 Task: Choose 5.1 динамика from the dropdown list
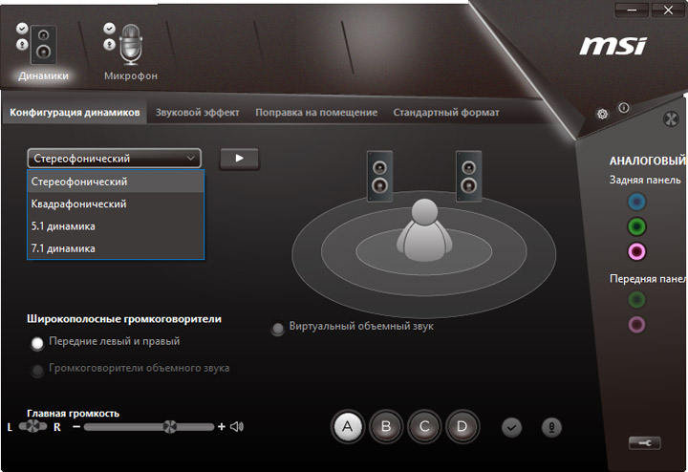pos(116,226)
